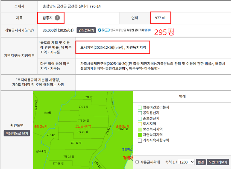Expand the 축척 1200 scale dropdown
The width and height of the screenshot is (231, 169).
tap(187, 162)
